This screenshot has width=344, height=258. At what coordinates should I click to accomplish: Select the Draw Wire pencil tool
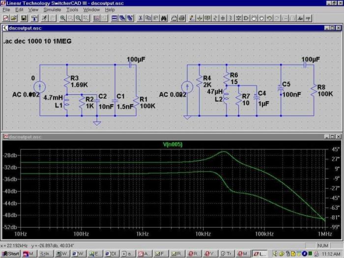click(191, 18)
